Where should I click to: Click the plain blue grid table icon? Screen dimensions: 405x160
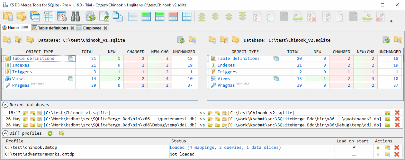point(187,16)
